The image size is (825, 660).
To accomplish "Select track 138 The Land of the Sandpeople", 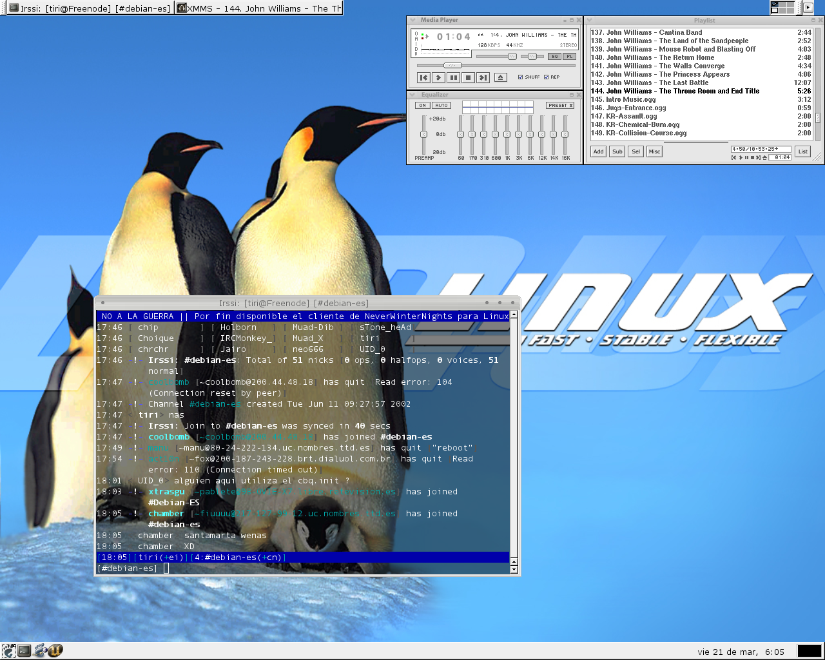I will tap(701, 41).
